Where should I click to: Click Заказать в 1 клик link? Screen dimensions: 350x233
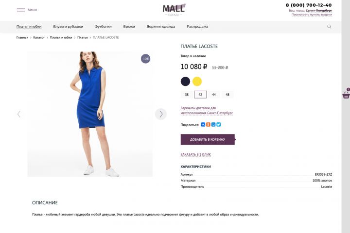click(x=195, y=154)
